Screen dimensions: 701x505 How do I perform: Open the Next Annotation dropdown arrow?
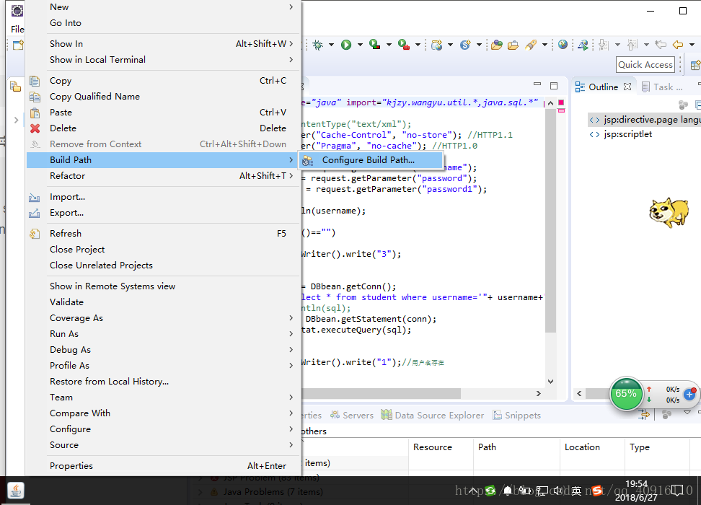tap(617, 45)
